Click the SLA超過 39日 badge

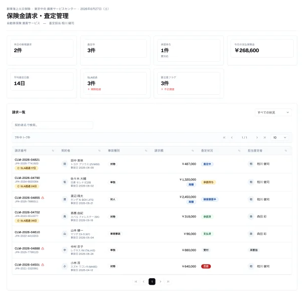[x=27, y=220]
